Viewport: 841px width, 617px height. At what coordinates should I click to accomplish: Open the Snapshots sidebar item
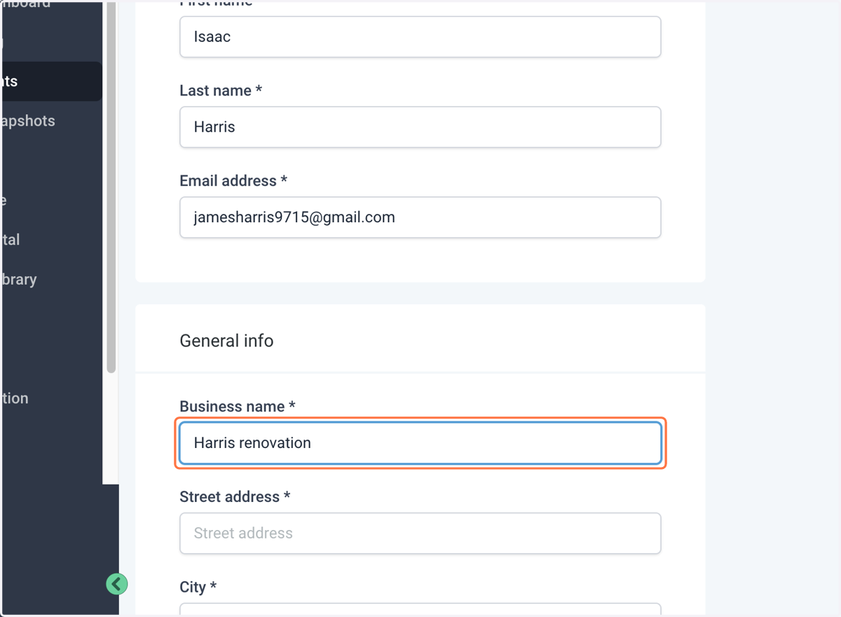click(28, 121)
